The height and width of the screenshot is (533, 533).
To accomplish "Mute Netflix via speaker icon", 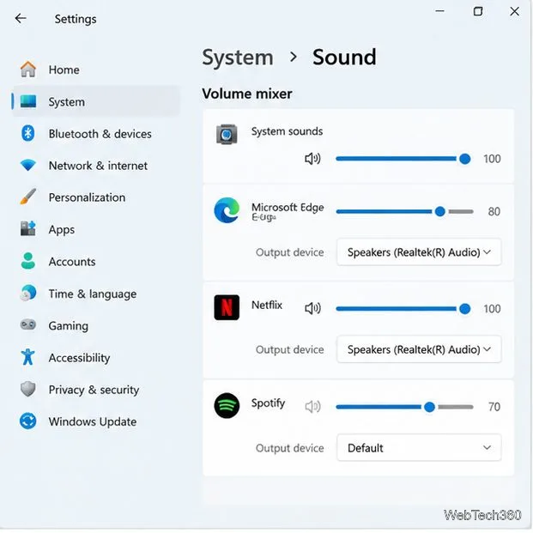I will (312, 309).
